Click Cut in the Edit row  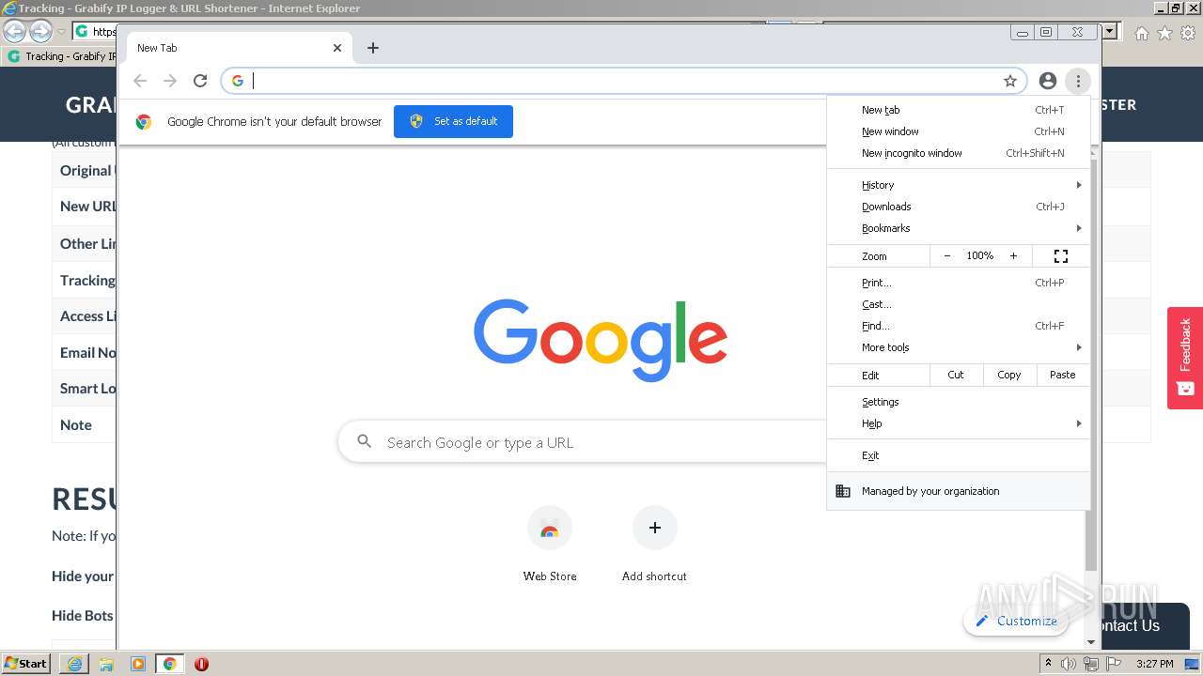pyautogui.click(x=956, y=375)
